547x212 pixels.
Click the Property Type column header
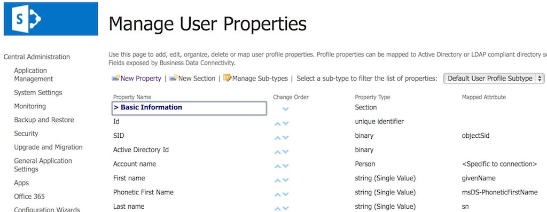pyautogui.click(x=372, y=97)
